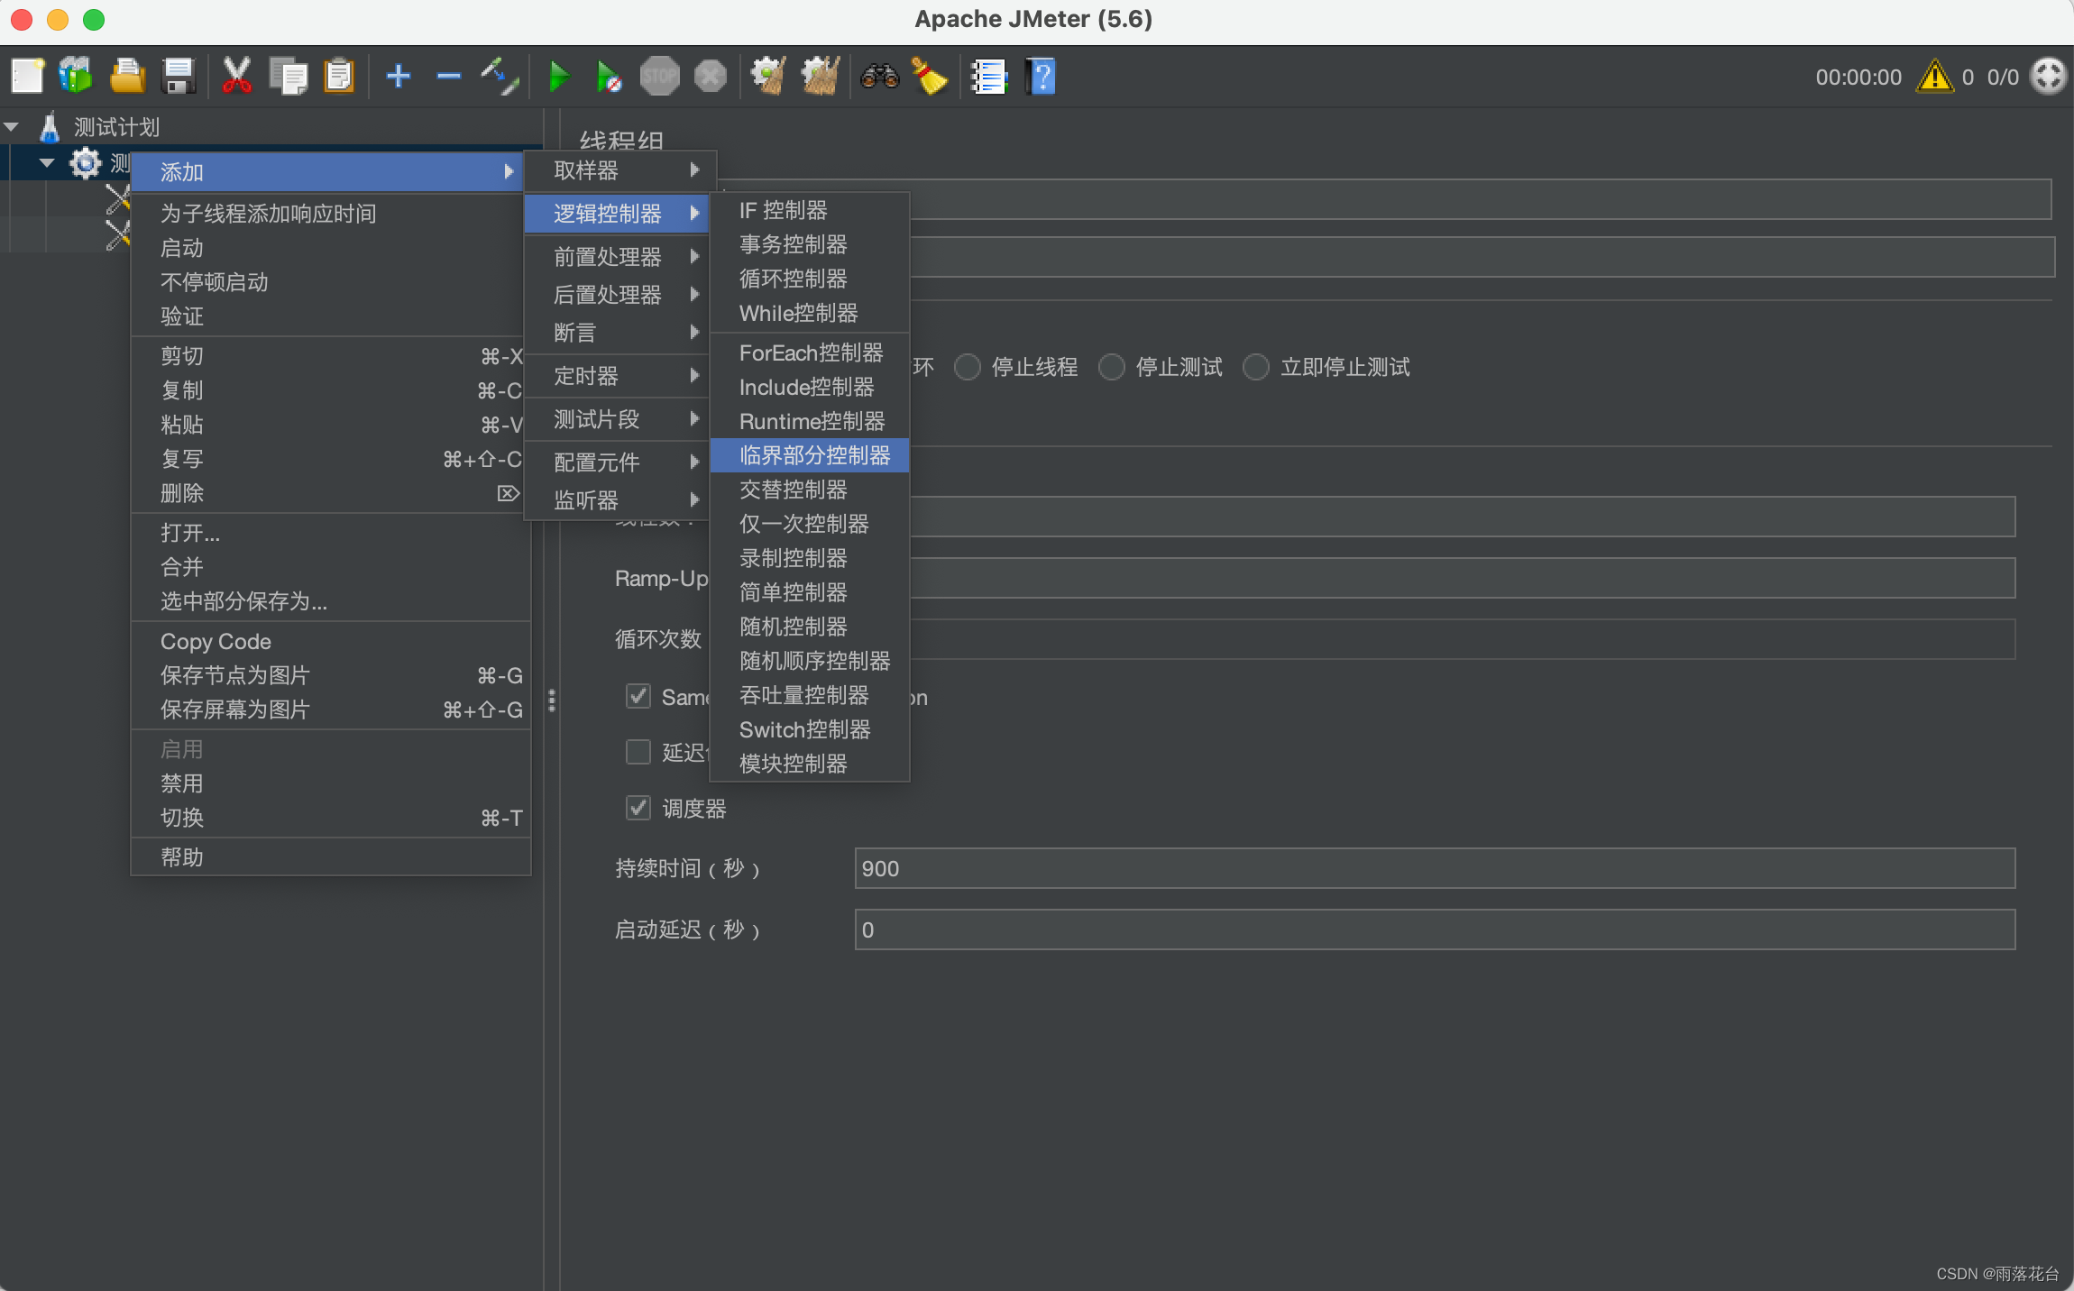Click the blue plus Expand All icon

398,77
